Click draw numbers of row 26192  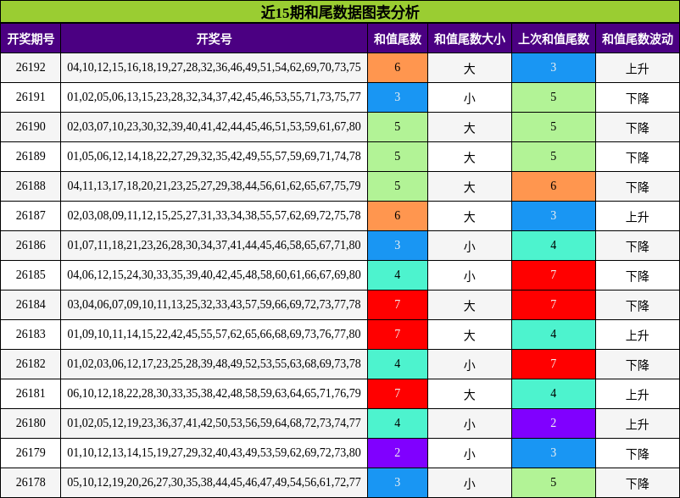(x=214, y=67)
